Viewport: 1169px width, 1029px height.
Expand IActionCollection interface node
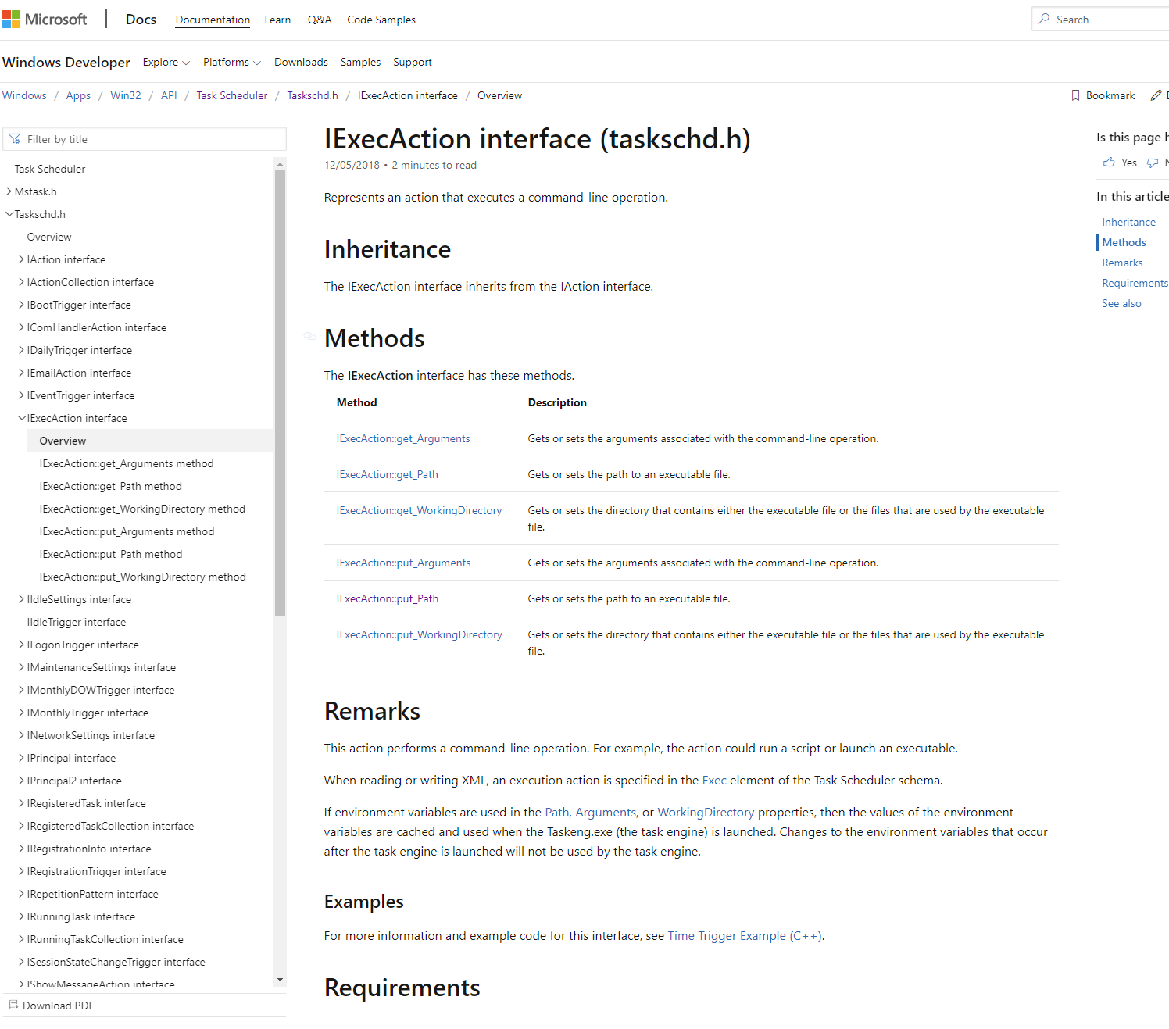tap(21, 282)
